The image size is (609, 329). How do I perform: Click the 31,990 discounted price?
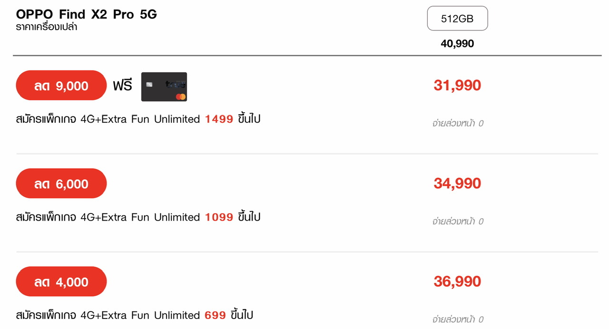[x=457, y=86]
